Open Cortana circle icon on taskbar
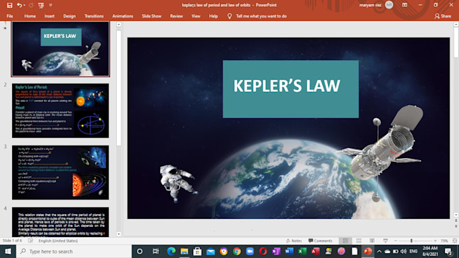This screenshot has width=459, height=258. click(140, 251)
